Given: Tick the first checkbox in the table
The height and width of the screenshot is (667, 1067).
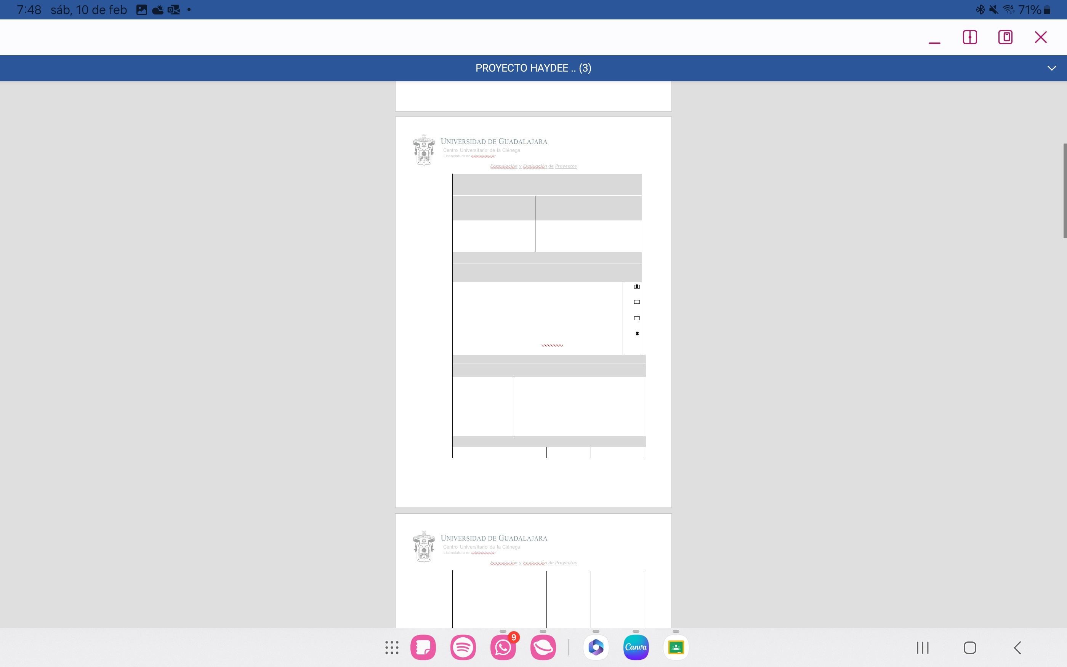Looking at the screenshot, I should (637, 287).
